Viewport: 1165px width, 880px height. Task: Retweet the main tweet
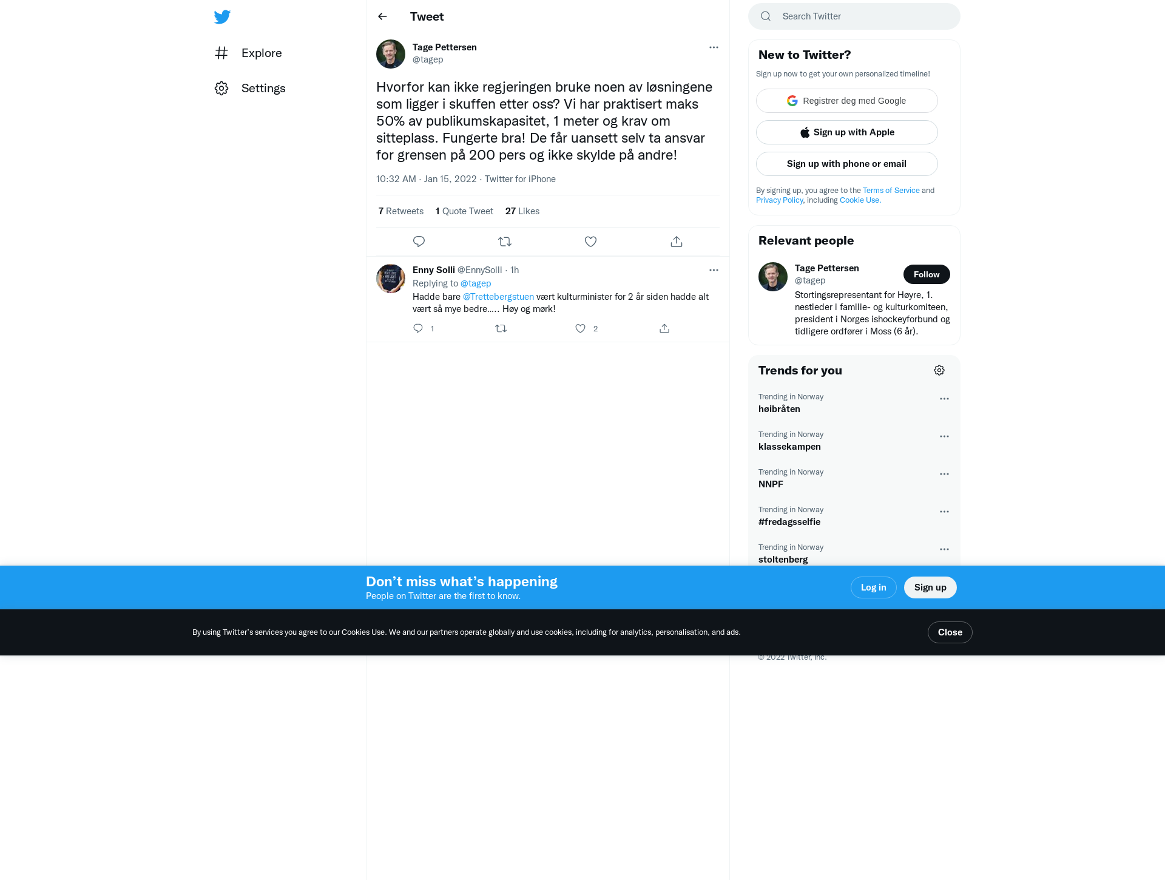point(505,242)
